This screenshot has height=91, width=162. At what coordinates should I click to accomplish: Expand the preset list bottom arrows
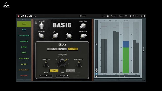[24, 80]
